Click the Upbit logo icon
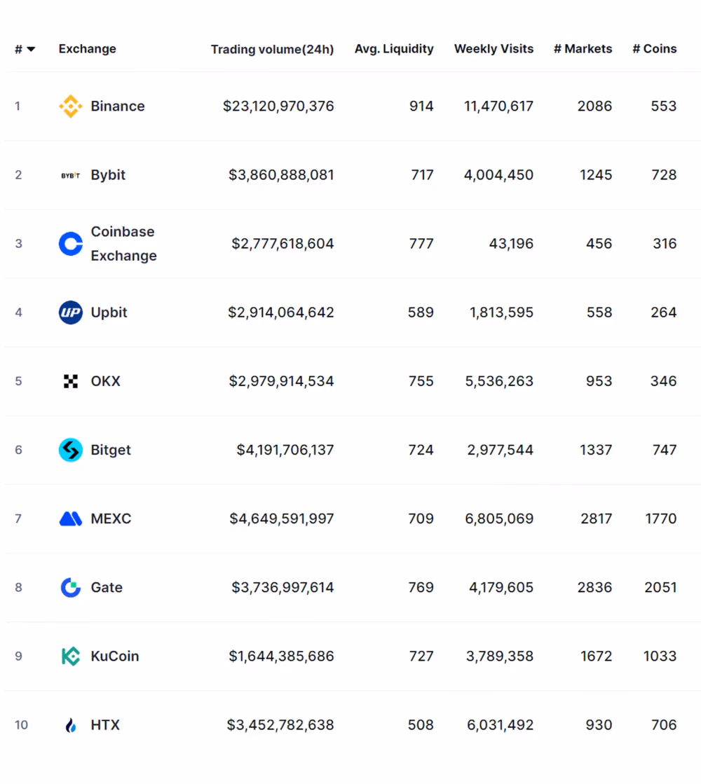 (x=71, y=312)
